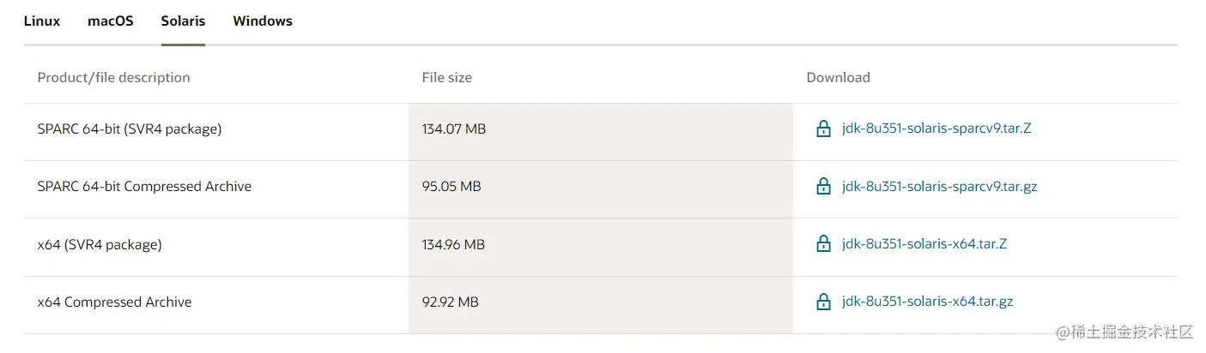Click the x64 (SVR4 package) description
This screenshot has width=1206, height=353.
[x=100, y=244]
